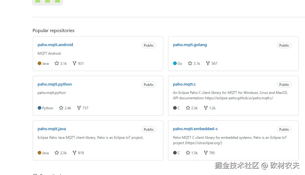This screenshot has height=175, width=305.
Task: Click the 'Popular repositories' heading
Action: [53, 31]
